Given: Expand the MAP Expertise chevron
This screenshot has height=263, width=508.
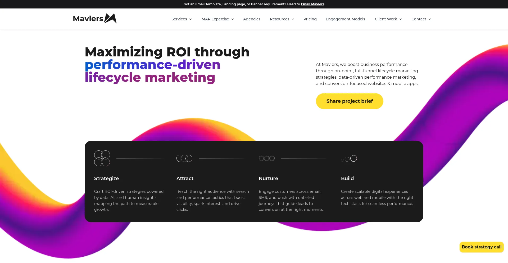Looking at the screenshot, I should pos(233,19).
